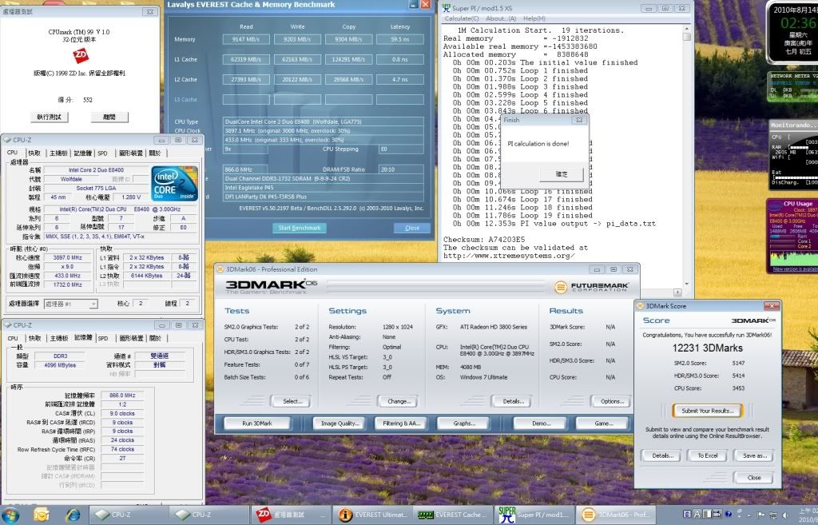Open 圖形裝置 tab in upper CPU-Z window
This screenshot has width=818, height=525.
point(130,153)
